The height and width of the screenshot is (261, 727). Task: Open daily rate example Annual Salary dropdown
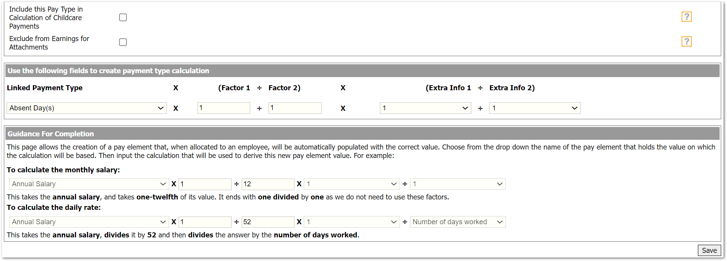coord(89,222)
